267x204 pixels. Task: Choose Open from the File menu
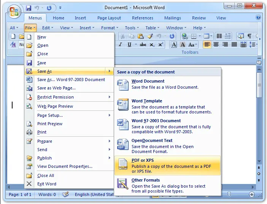(69, 45)
